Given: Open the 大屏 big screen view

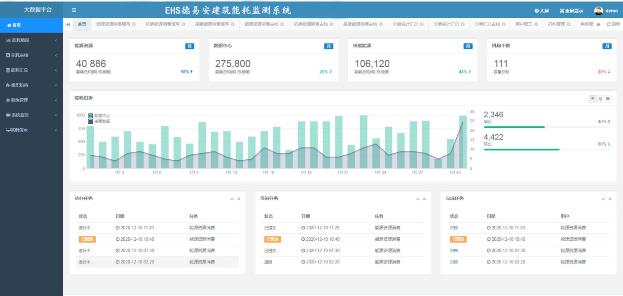Looking at the screenshot, I should point(542,10).
